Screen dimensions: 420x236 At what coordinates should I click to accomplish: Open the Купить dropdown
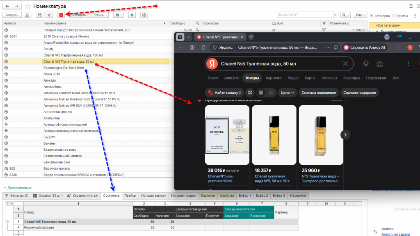tap(100, 15)
